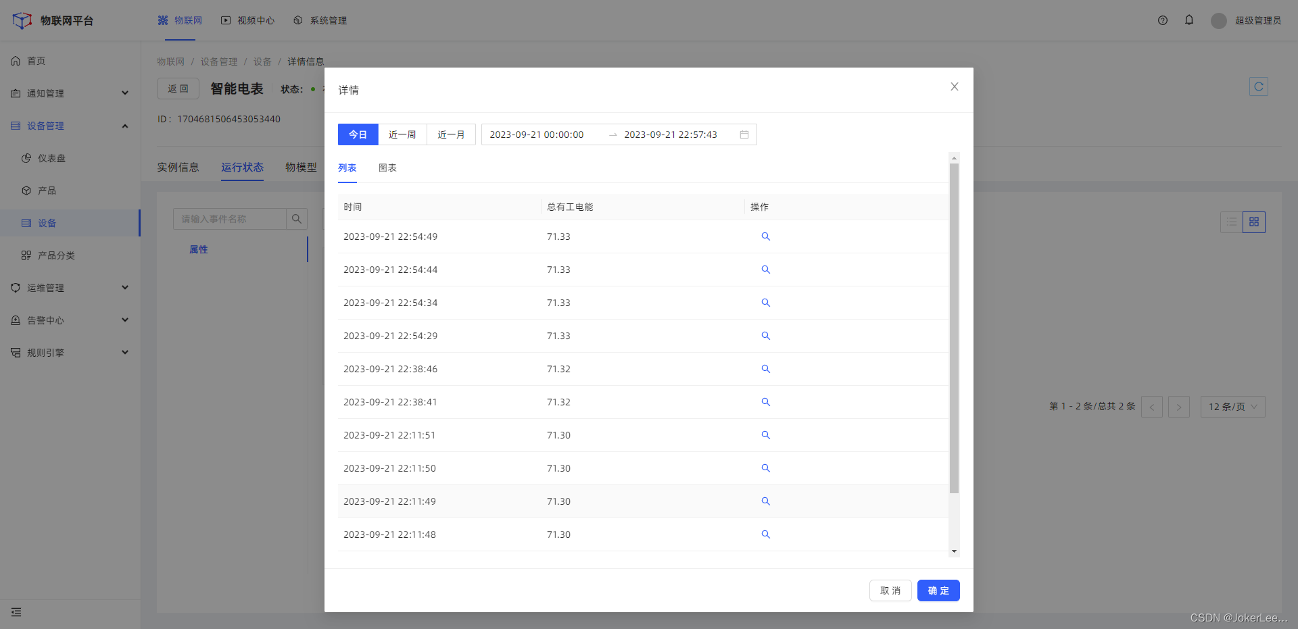Click the 请输入事件名称 search field
The width and height of the screenshot is (1298, 629).
tap(230, 219)
